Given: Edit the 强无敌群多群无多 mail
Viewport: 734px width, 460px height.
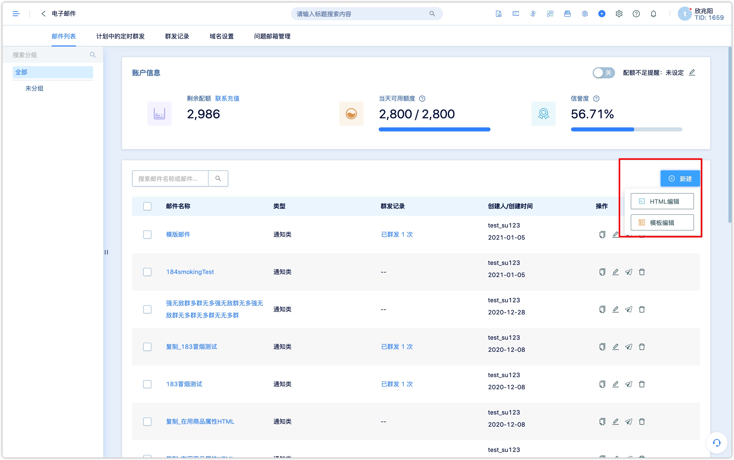Looking at the screenshot, I should tap(616, 309).
